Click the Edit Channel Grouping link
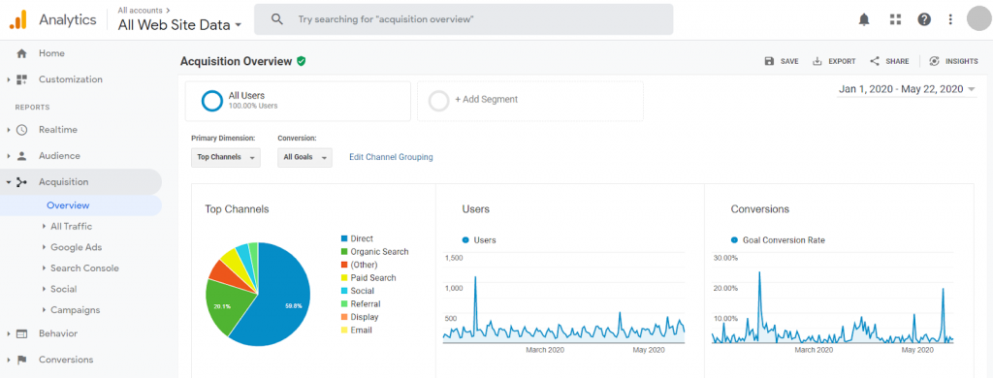This screenshot has height=378, width=993. [392, 157]
